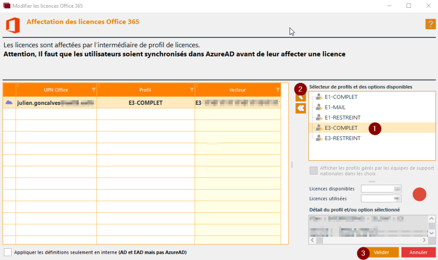Click the right arrow of the detail horizontal scrollbar
This screenshot has height=260, width=438.
pyautogui.click(x=424, y=240)
